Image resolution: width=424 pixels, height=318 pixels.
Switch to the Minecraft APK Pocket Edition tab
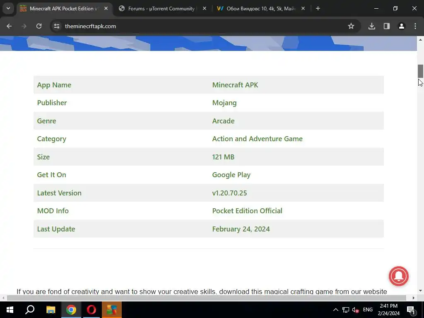tap(64, 8)
